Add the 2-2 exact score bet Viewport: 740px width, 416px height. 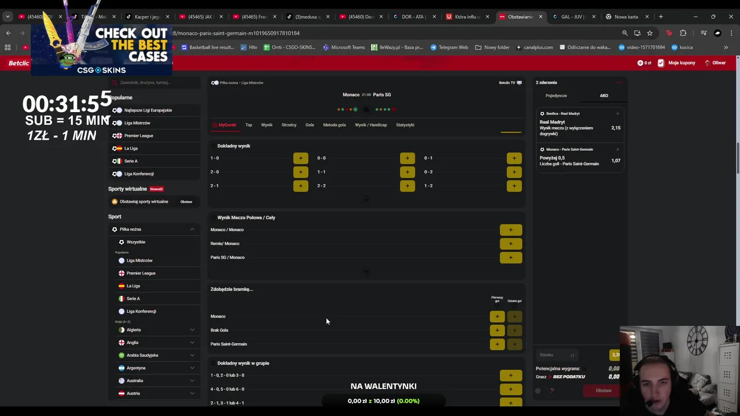point(407,185)
